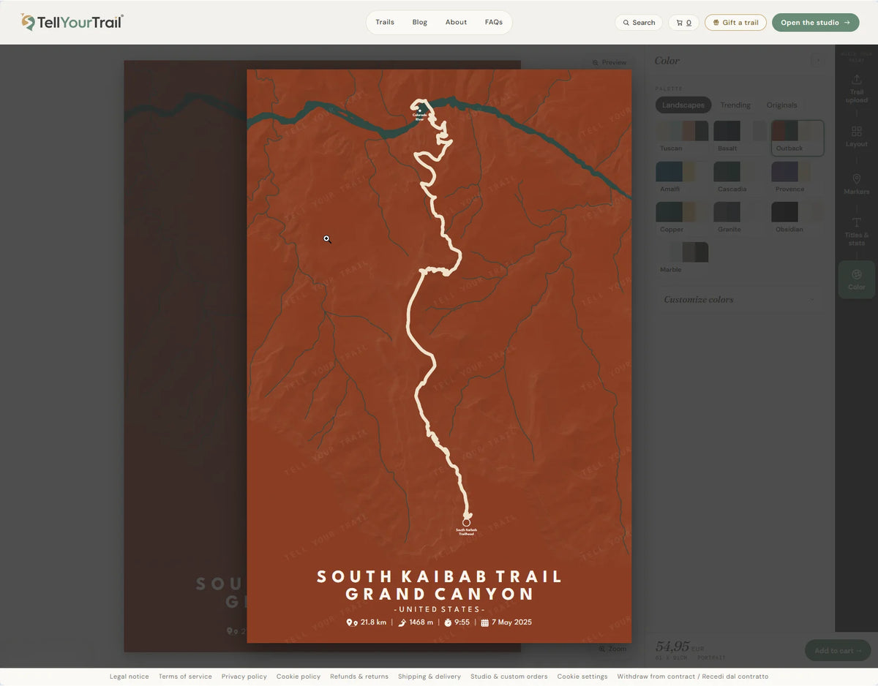Choose the Obsidian color palette

click(798, 218)
